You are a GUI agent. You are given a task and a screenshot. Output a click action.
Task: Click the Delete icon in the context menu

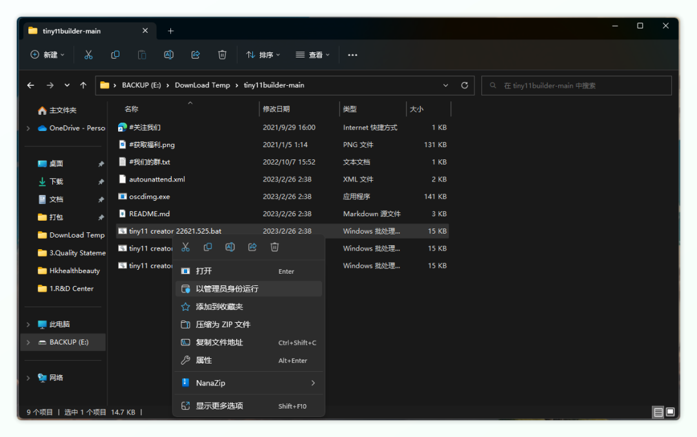(274, 247)
